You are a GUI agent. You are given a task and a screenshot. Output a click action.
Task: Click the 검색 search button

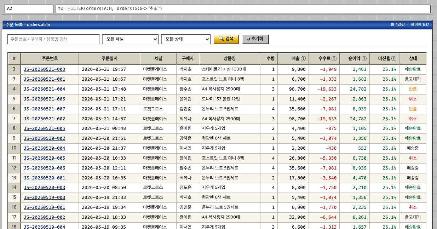[226, 39]
